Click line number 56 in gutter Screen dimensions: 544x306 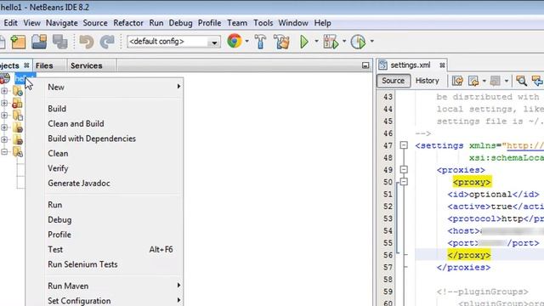(x=388, y=255)
